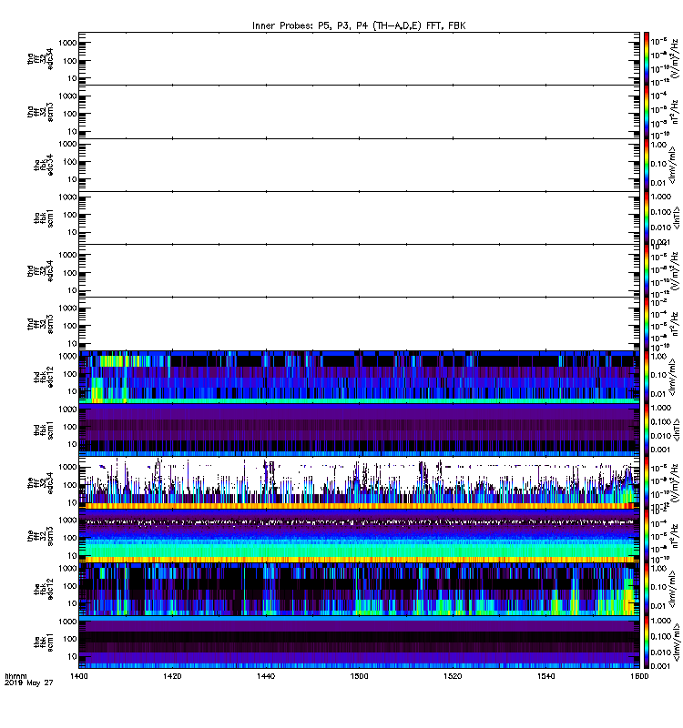Select the "thd fff 32 scm3" panel label
This screenshot has height=728, width=683.
tap(40, 324)
